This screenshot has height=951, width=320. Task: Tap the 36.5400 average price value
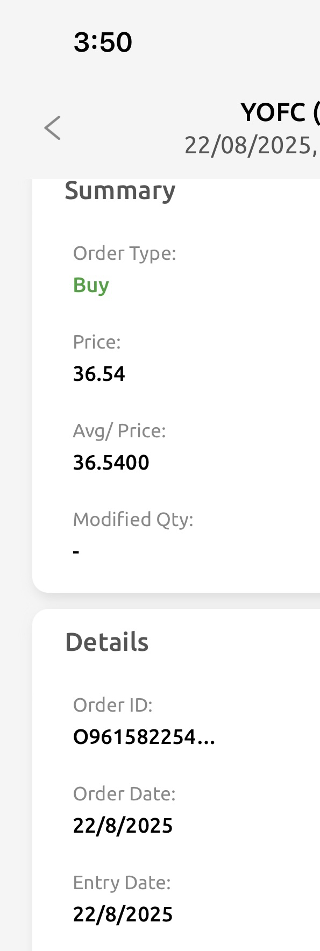pyautogui.click(x=111, y=463)
